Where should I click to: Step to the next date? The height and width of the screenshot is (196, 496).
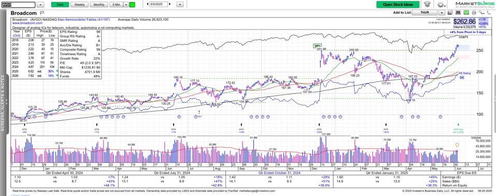click(x=170, y=5)
